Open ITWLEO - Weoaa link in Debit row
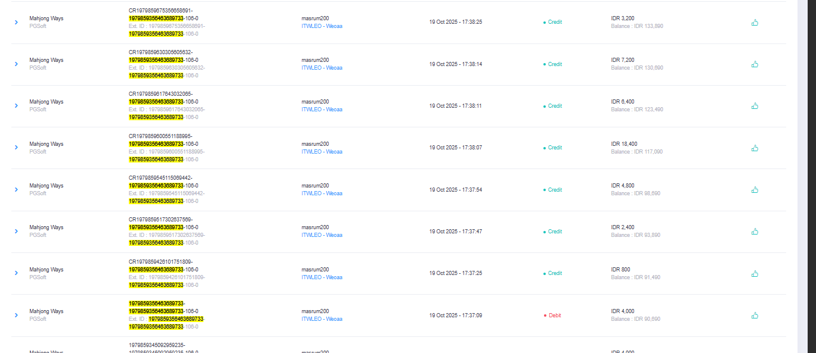The width and height of the screenshot is (816, 353). (x=322, y=319)
